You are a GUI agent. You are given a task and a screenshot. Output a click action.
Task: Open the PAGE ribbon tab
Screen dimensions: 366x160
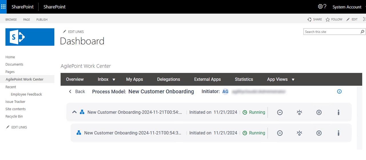point(27,19)
